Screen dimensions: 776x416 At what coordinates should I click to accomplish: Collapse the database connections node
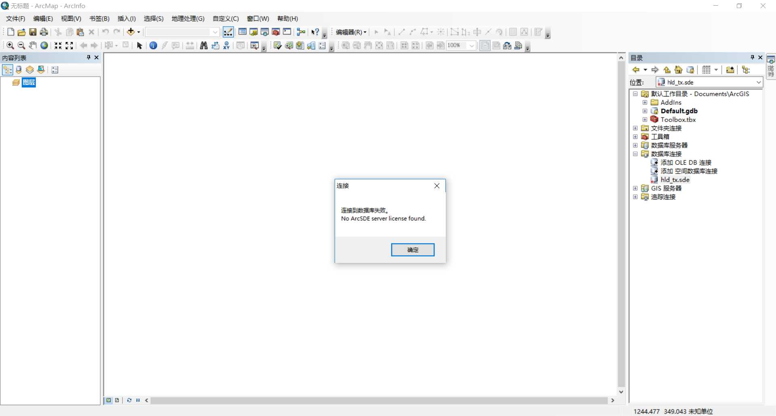point(635,154)
